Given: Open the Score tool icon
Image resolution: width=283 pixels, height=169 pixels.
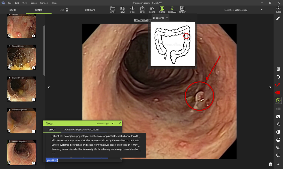Looking at the screenshot, I should [152, 9].
